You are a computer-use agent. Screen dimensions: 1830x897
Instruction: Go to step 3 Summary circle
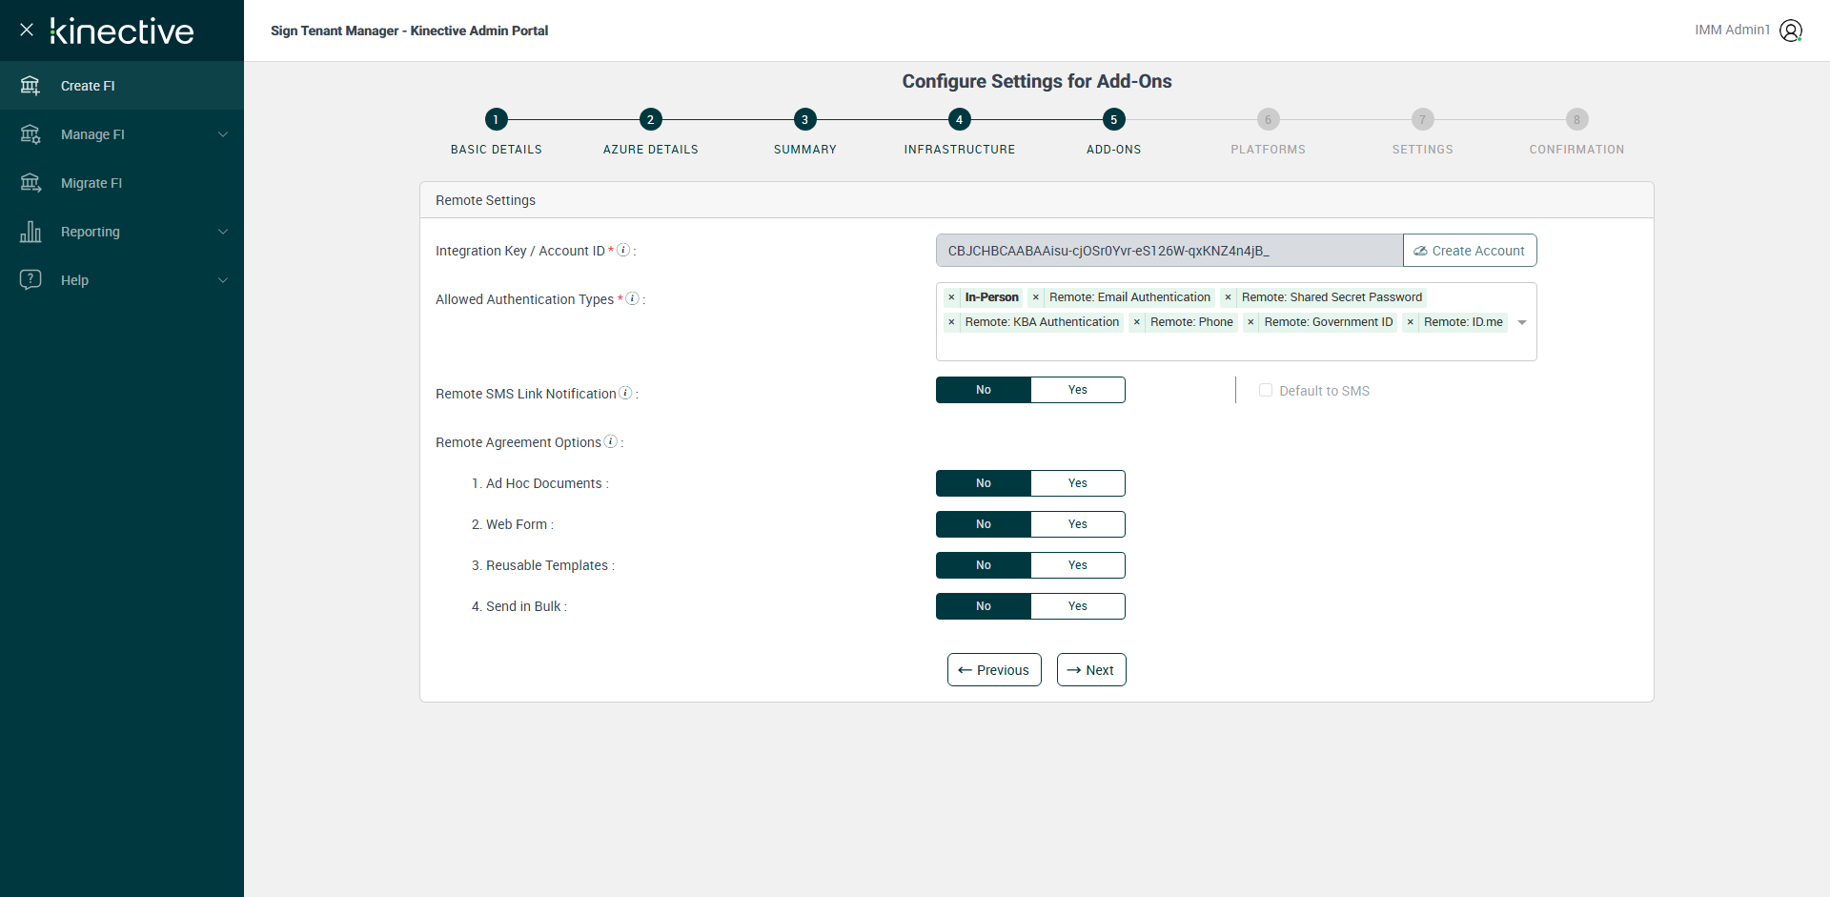coord(804,119)
